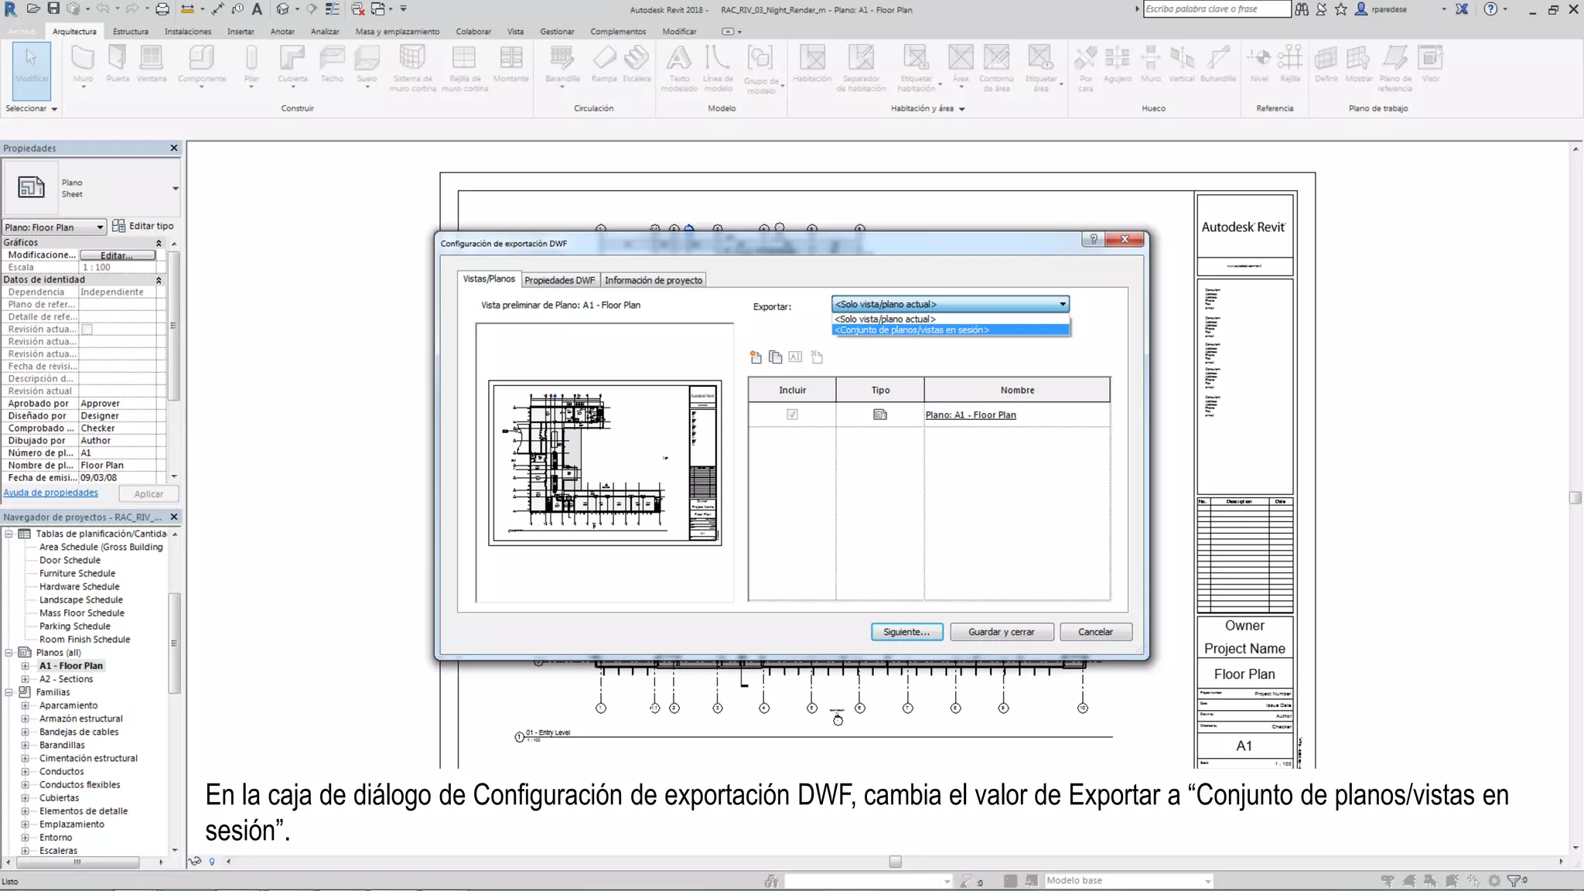
Task: Pick the Escalera stair tool
Action: click(x=637, y=65)
